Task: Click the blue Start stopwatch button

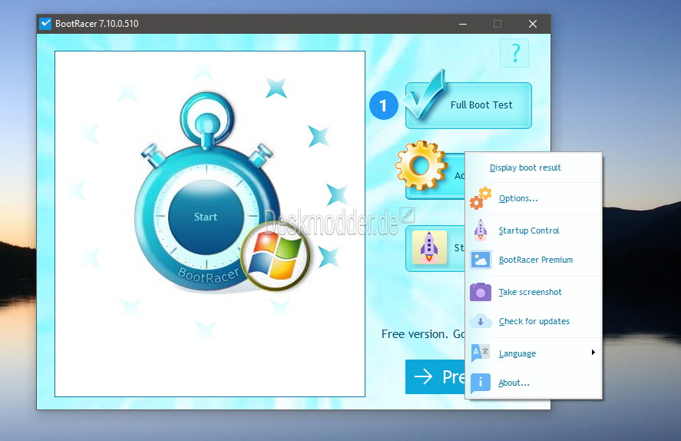Action: pos(206,217)
